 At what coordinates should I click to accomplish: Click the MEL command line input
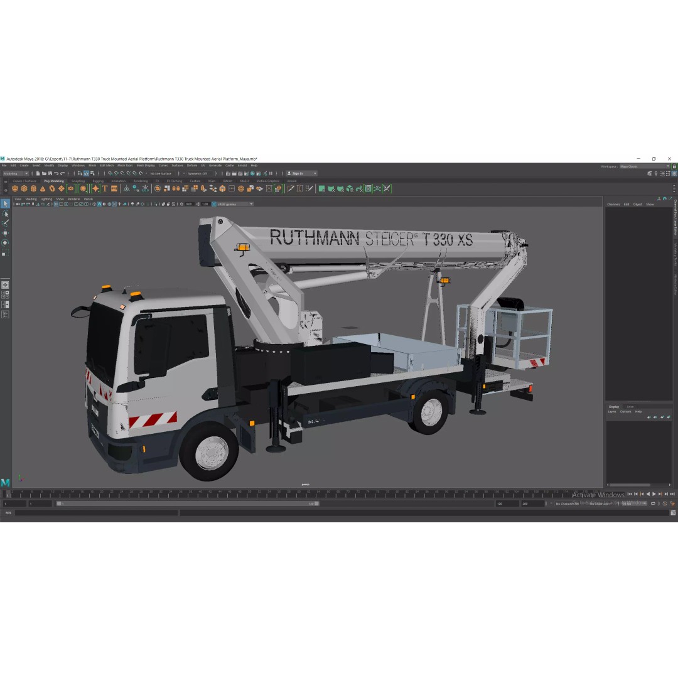[x=97, y=513]
